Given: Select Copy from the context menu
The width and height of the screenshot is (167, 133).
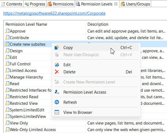Looking at the screenshot, I should coord(68,48).
